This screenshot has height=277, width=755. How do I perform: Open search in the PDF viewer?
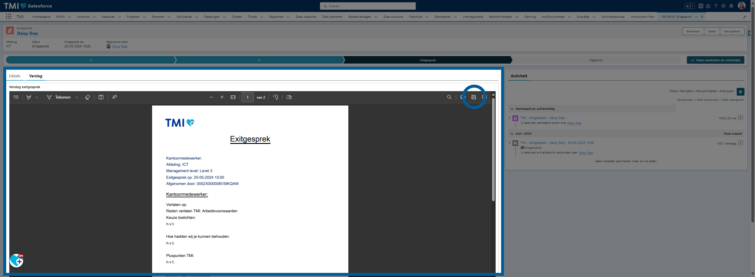pyautogui.click(x=449, y=97)
